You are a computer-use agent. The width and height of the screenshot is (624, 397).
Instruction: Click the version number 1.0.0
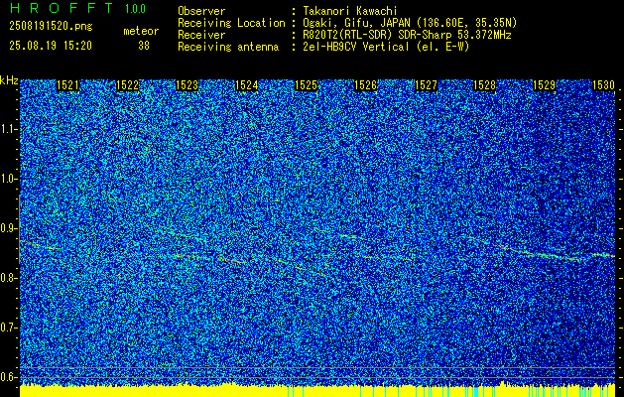point(135,8)
